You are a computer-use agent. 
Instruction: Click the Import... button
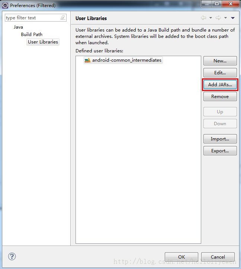click(x=220, y=139)
